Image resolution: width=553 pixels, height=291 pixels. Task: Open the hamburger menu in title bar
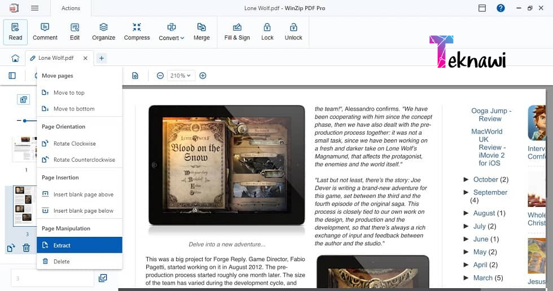(x=34, y=8)
